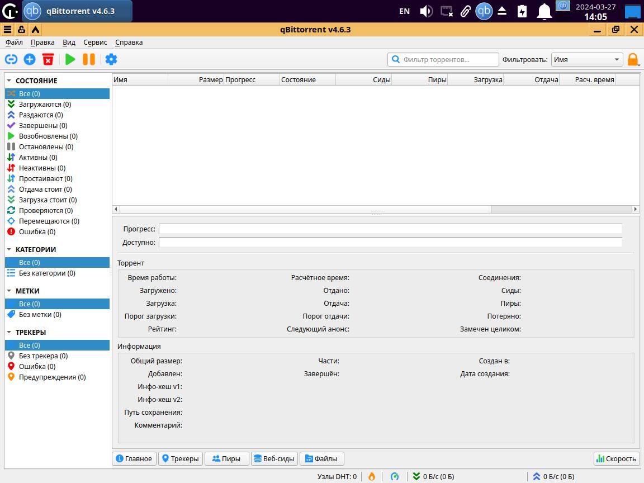
Task: Click the orange pause torrents icon
Action: point(89,59)
